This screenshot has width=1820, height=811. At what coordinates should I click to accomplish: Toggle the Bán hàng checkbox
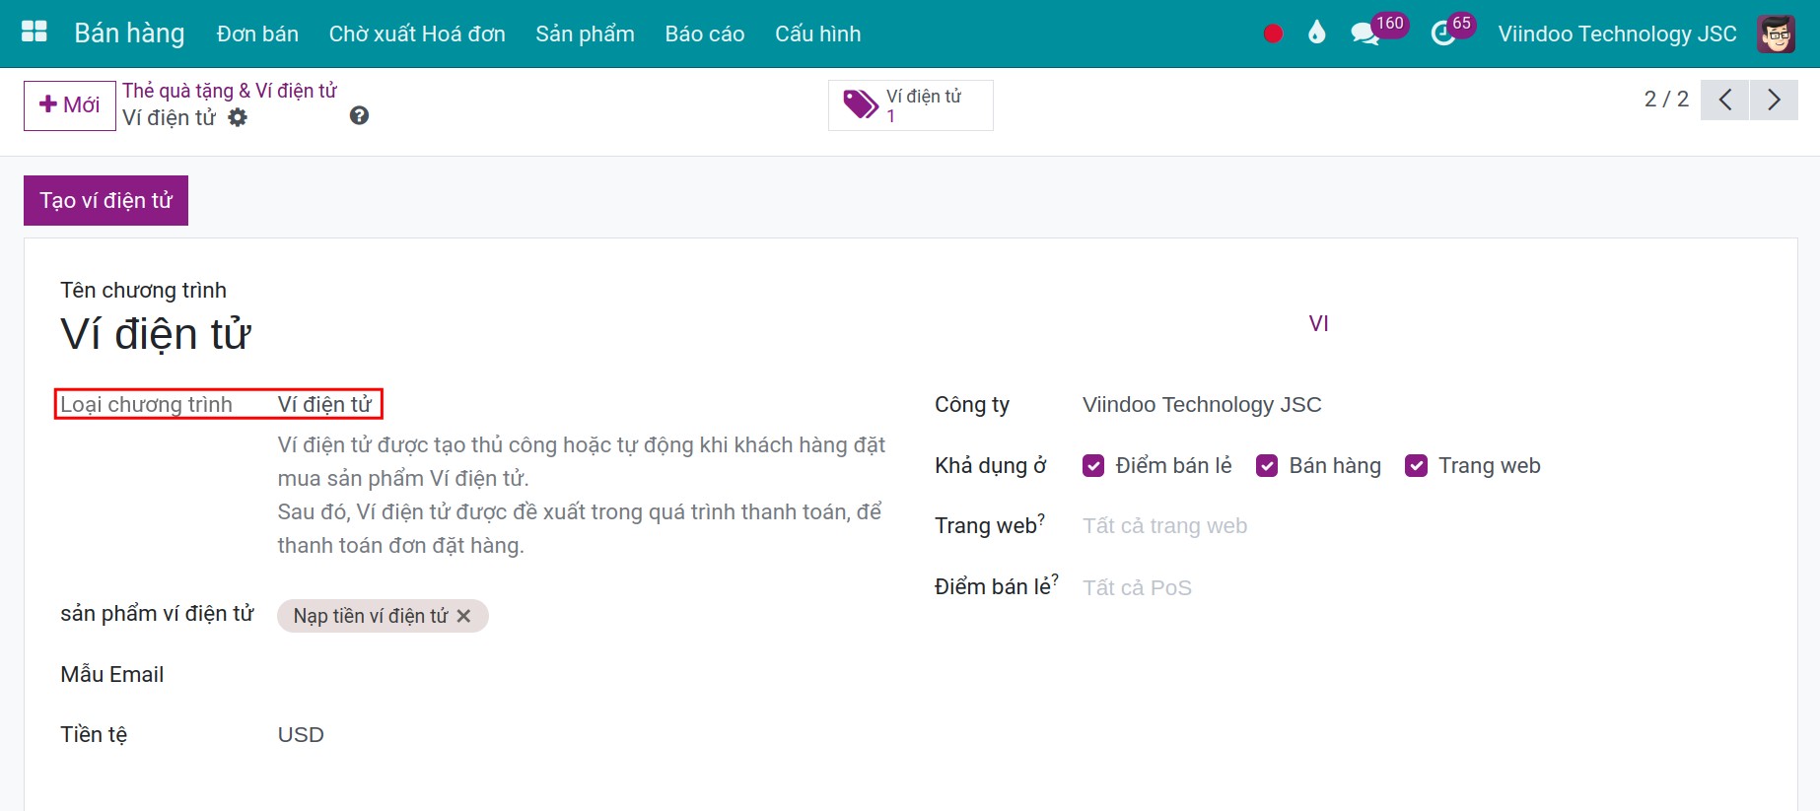pyautogui.click(x=1267, y=466)
